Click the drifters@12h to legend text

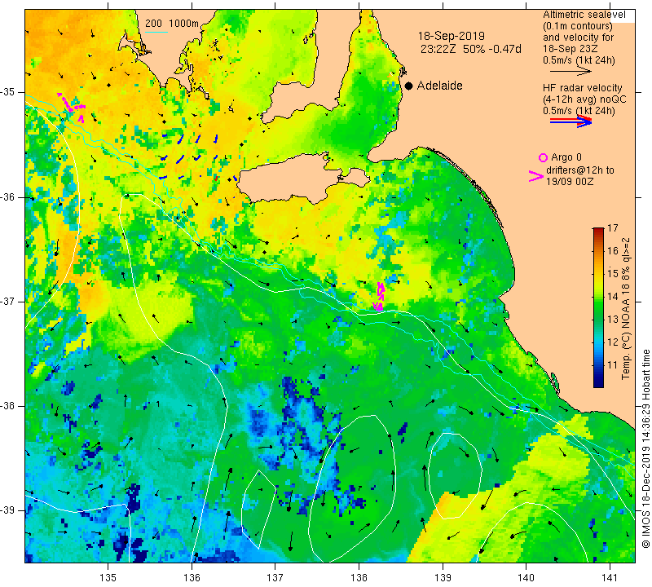[x=579, y=170]
